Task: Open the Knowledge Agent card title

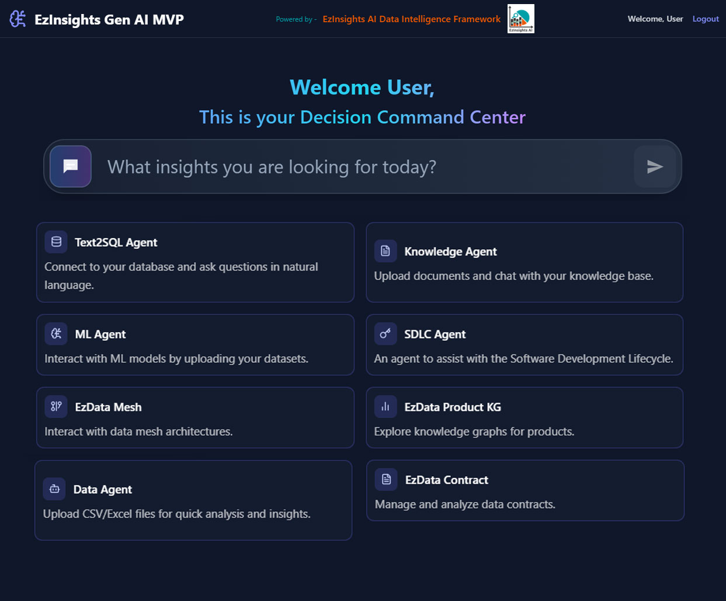Action: coord(450,251)
